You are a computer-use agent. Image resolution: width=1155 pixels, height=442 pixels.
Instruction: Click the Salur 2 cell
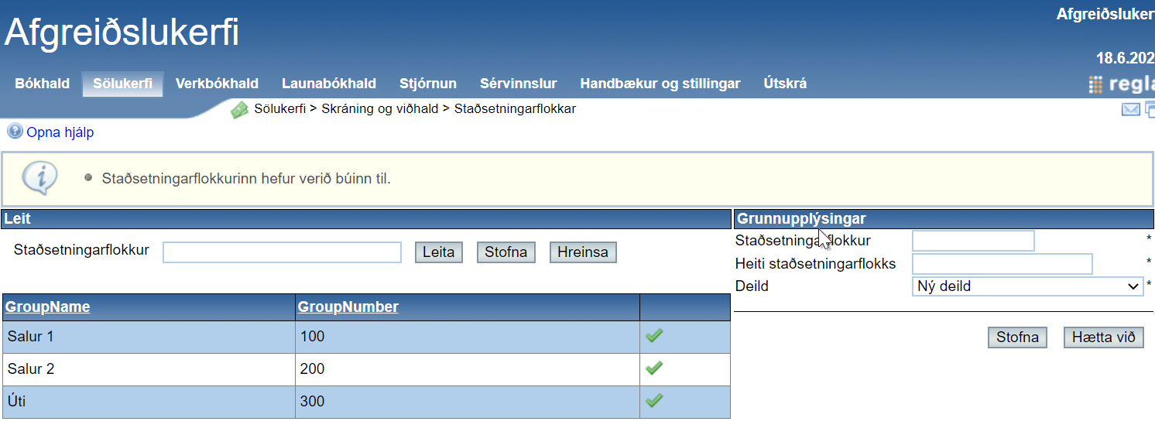[149, 369]
